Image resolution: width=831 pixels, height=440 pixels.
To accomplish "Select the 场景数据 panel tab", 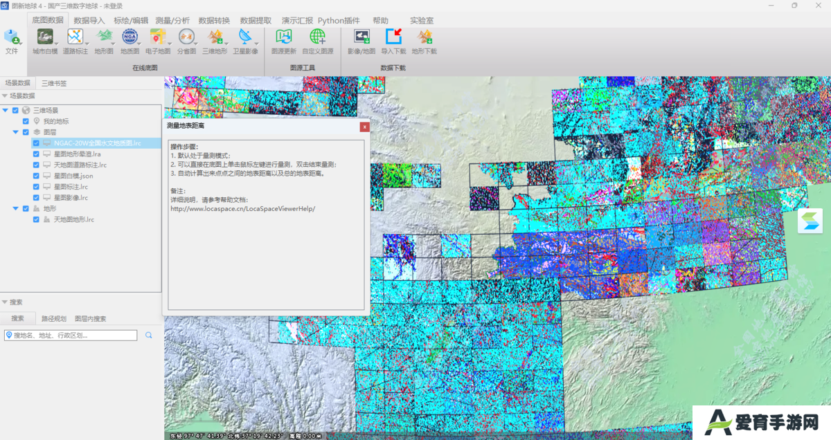I will [x=17, y=83].
